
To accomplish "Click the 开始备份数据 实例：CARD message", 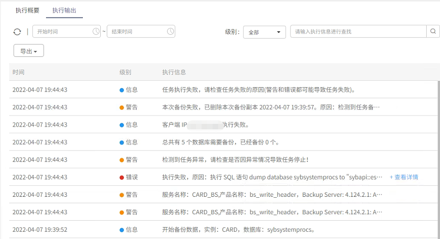I will tap(238, 229).
